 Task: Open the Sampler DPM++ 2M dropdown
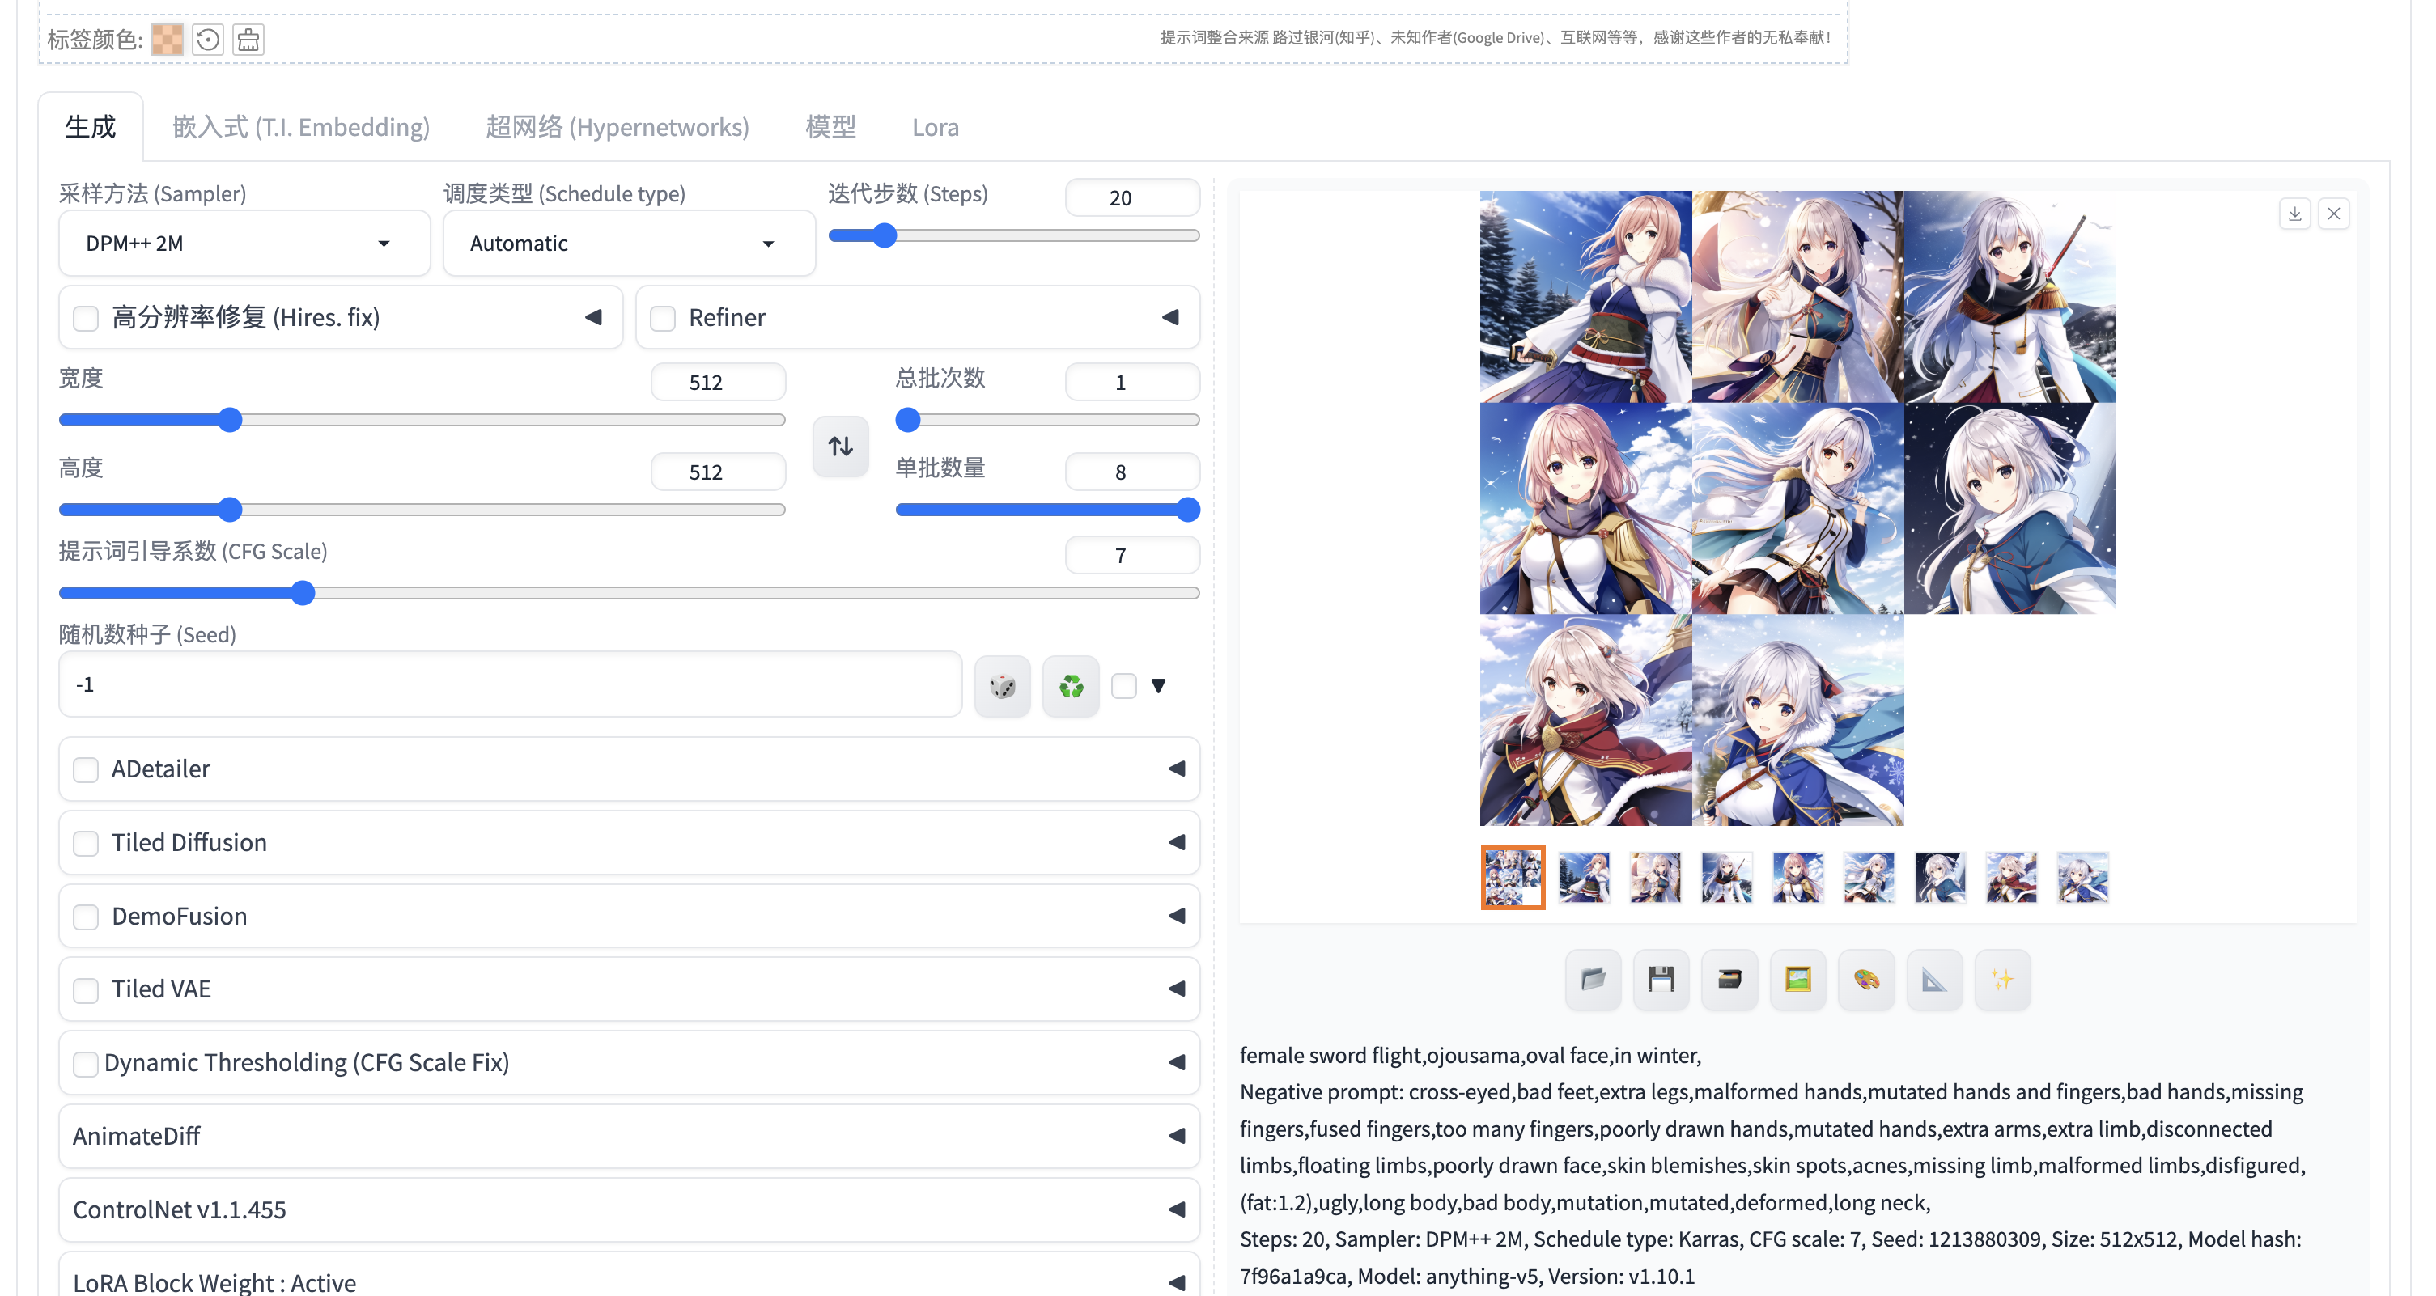[243, 244]
